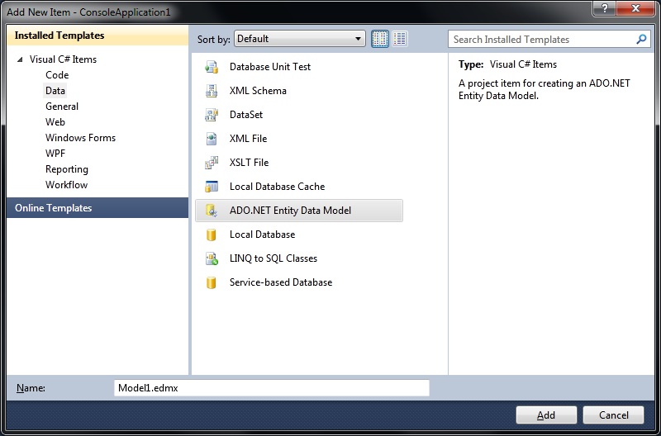Click the Cancel button

pyautogui.click(x=613, y=415)
